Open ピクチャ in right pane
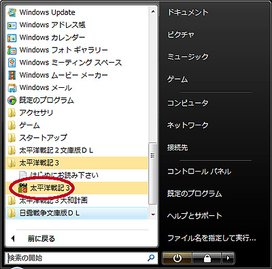 point(181,35)
